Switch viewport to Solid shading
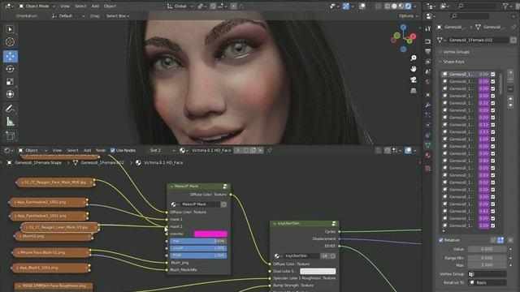The width and height of the screenshot is (520, 292). pos(394,6)
